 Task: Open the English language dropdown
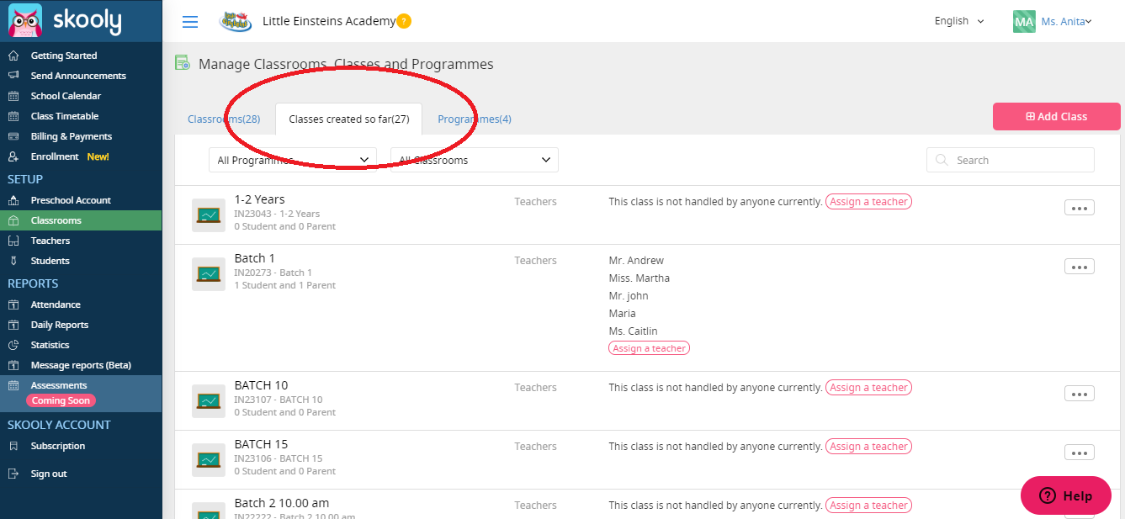click(958, 21)
